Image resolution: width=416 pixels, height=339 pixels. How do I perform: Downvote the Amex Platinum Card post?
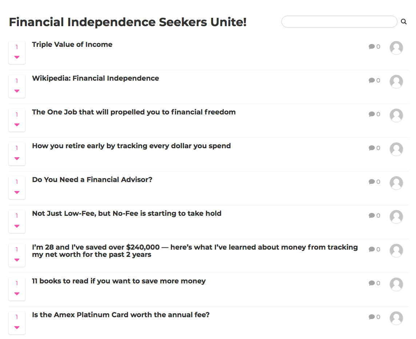click(17, 327)
